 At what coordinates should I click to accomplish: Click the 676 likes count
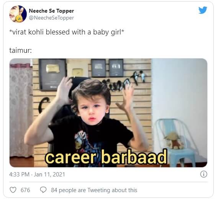point(25,190)
